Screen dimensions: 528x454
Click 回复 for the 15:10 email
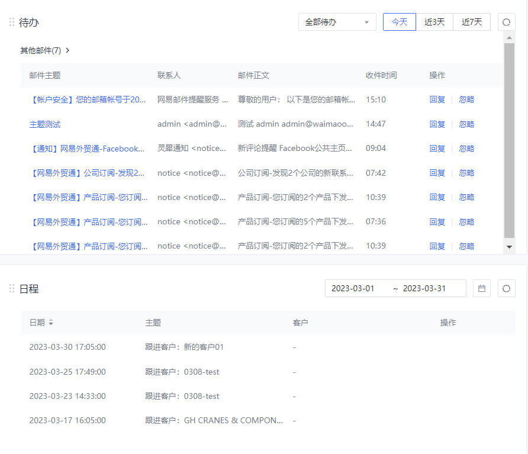point(437,99)
